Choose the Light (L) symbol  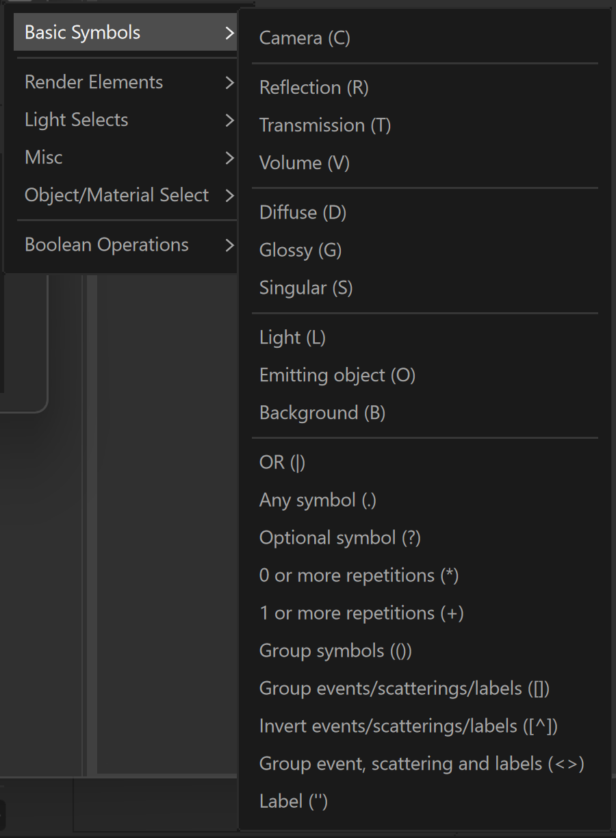coord(425,338)
